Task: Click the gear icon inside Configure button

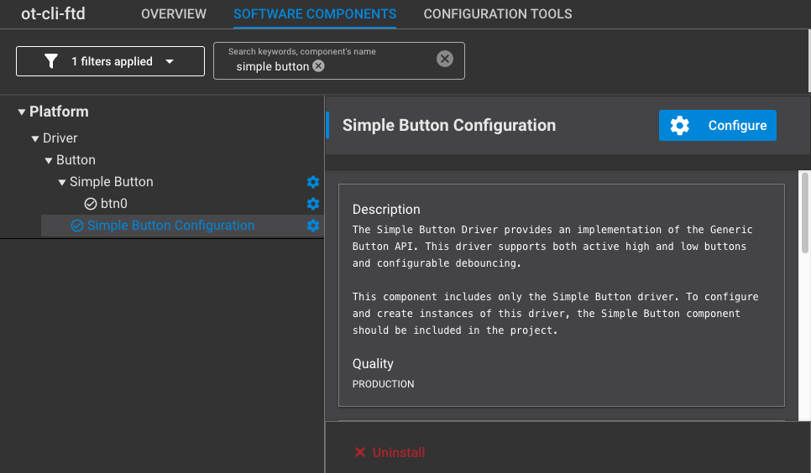Action: pyautogui.click(x=680, y=125)
